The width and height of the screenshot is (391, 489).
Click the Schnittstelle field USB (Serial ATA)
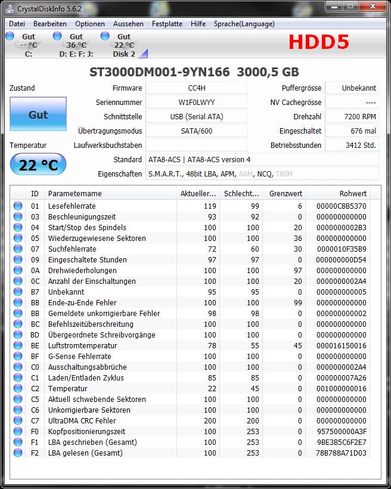pyautogui.click(x=197, y=117)
